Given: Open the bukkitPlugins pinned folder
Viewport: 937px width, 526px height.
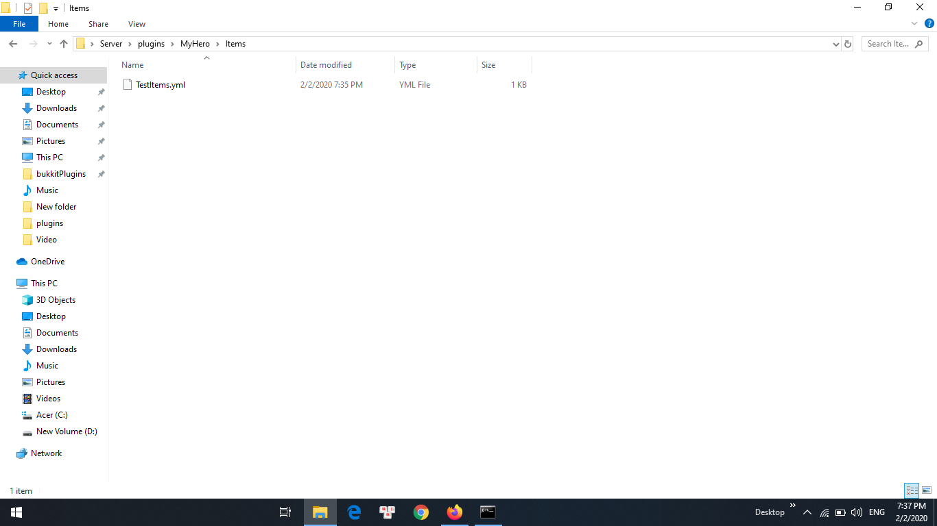Looking at the screenshot, I should [x=61, y=174].
